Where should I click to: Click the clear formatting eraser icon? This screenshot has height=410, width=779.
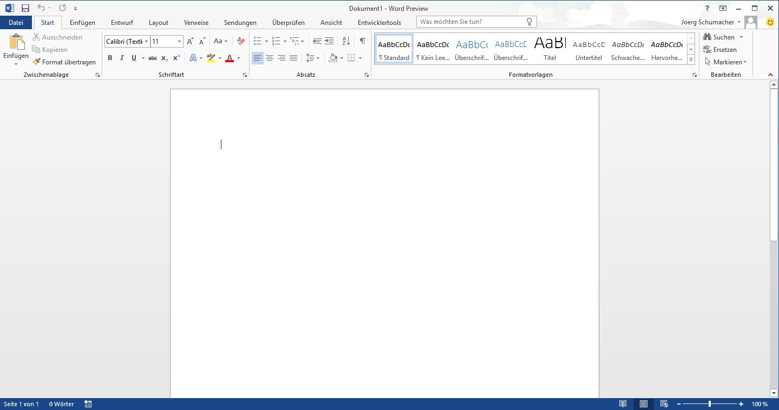pos(241,41)
